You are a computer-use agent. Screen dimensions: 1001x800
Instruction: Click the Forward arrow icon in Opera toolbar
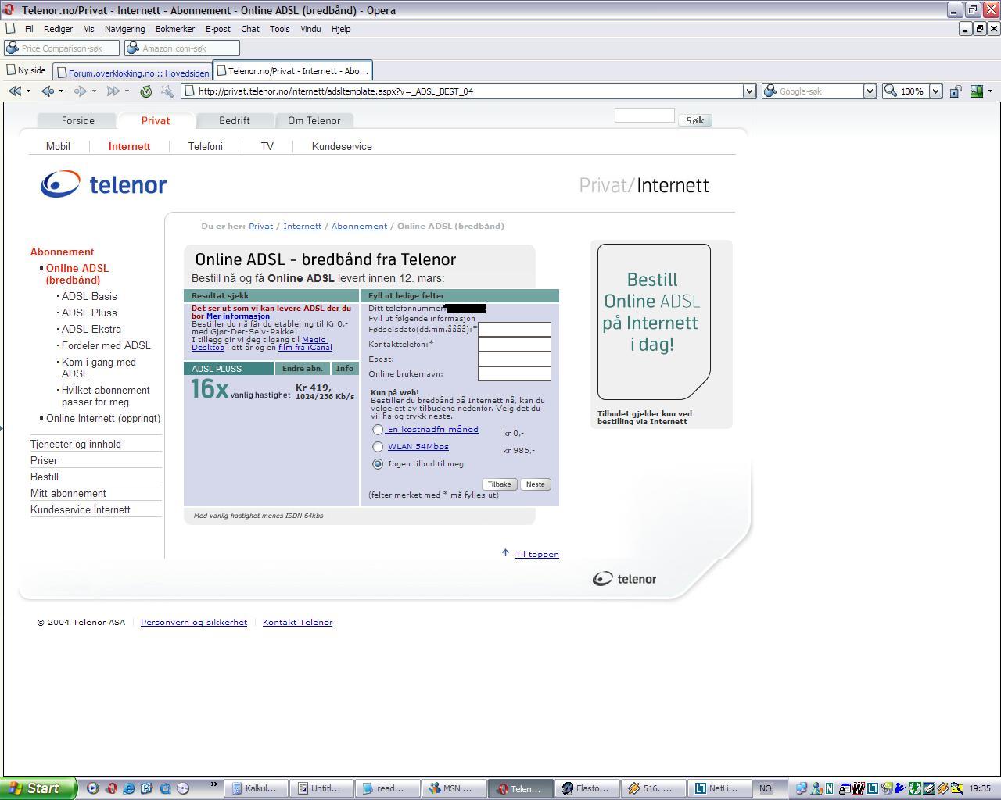point(80,91)
